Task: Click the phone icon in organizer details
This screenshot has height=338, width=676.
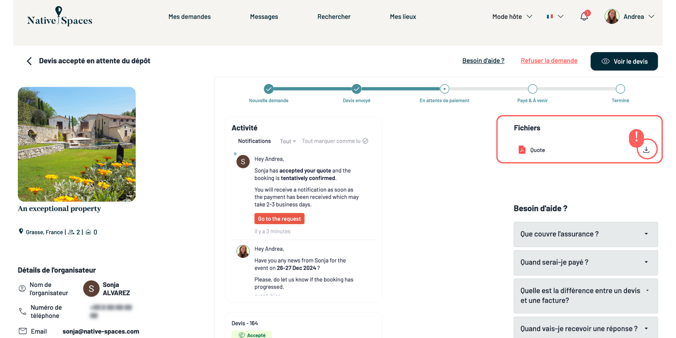Action: pos(23,311)
